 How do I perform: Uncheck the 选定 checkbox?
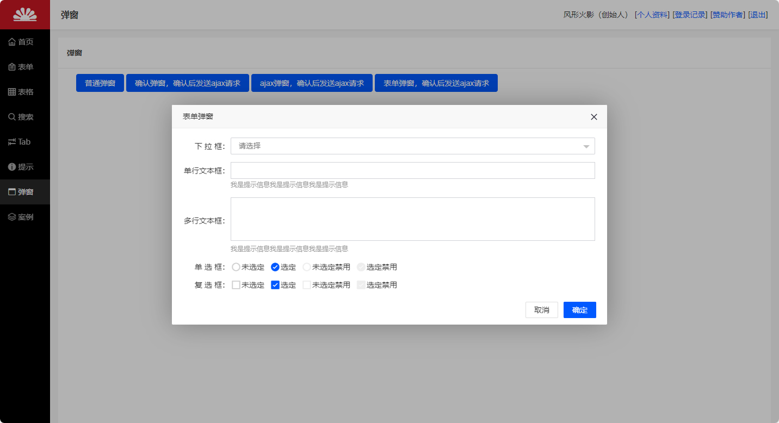275,285
